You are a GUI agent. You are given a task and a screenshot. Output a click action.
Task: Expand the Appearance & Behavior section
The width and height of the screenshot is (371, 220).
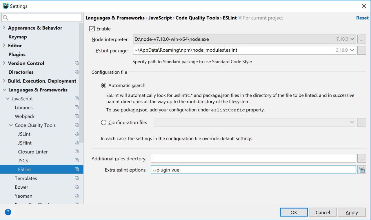pos(4,28)
